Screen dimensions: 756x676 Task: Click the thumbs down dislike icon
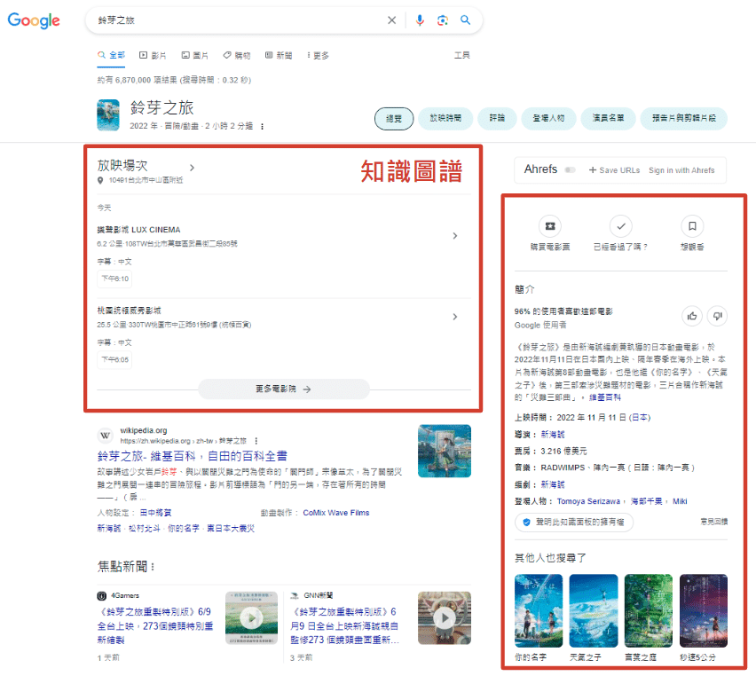coord(718,316)
